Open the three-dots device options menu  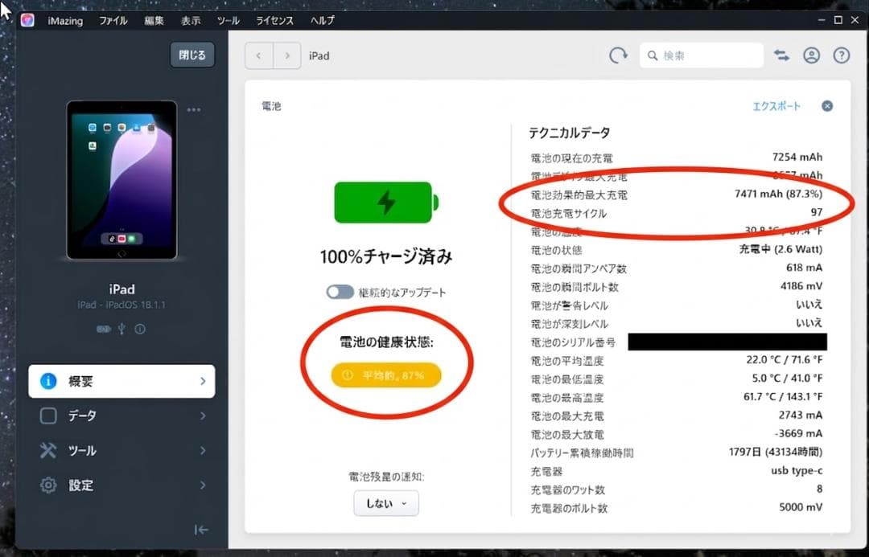pos(194,109)
